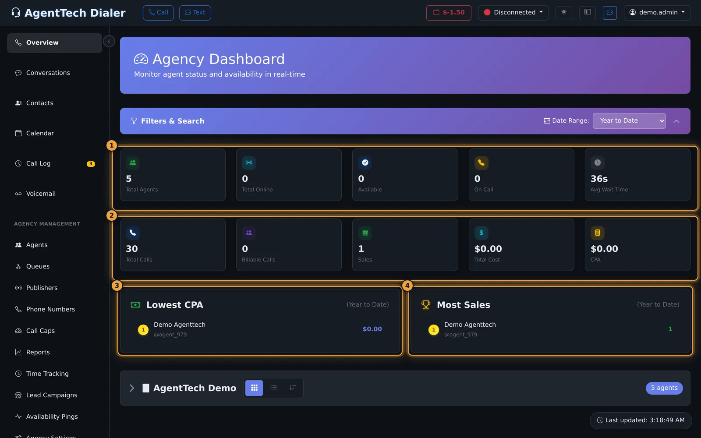Click the Sales cart icon
Image resolution: width=701 pixels, height=438 pixels.
coord(365,233)
